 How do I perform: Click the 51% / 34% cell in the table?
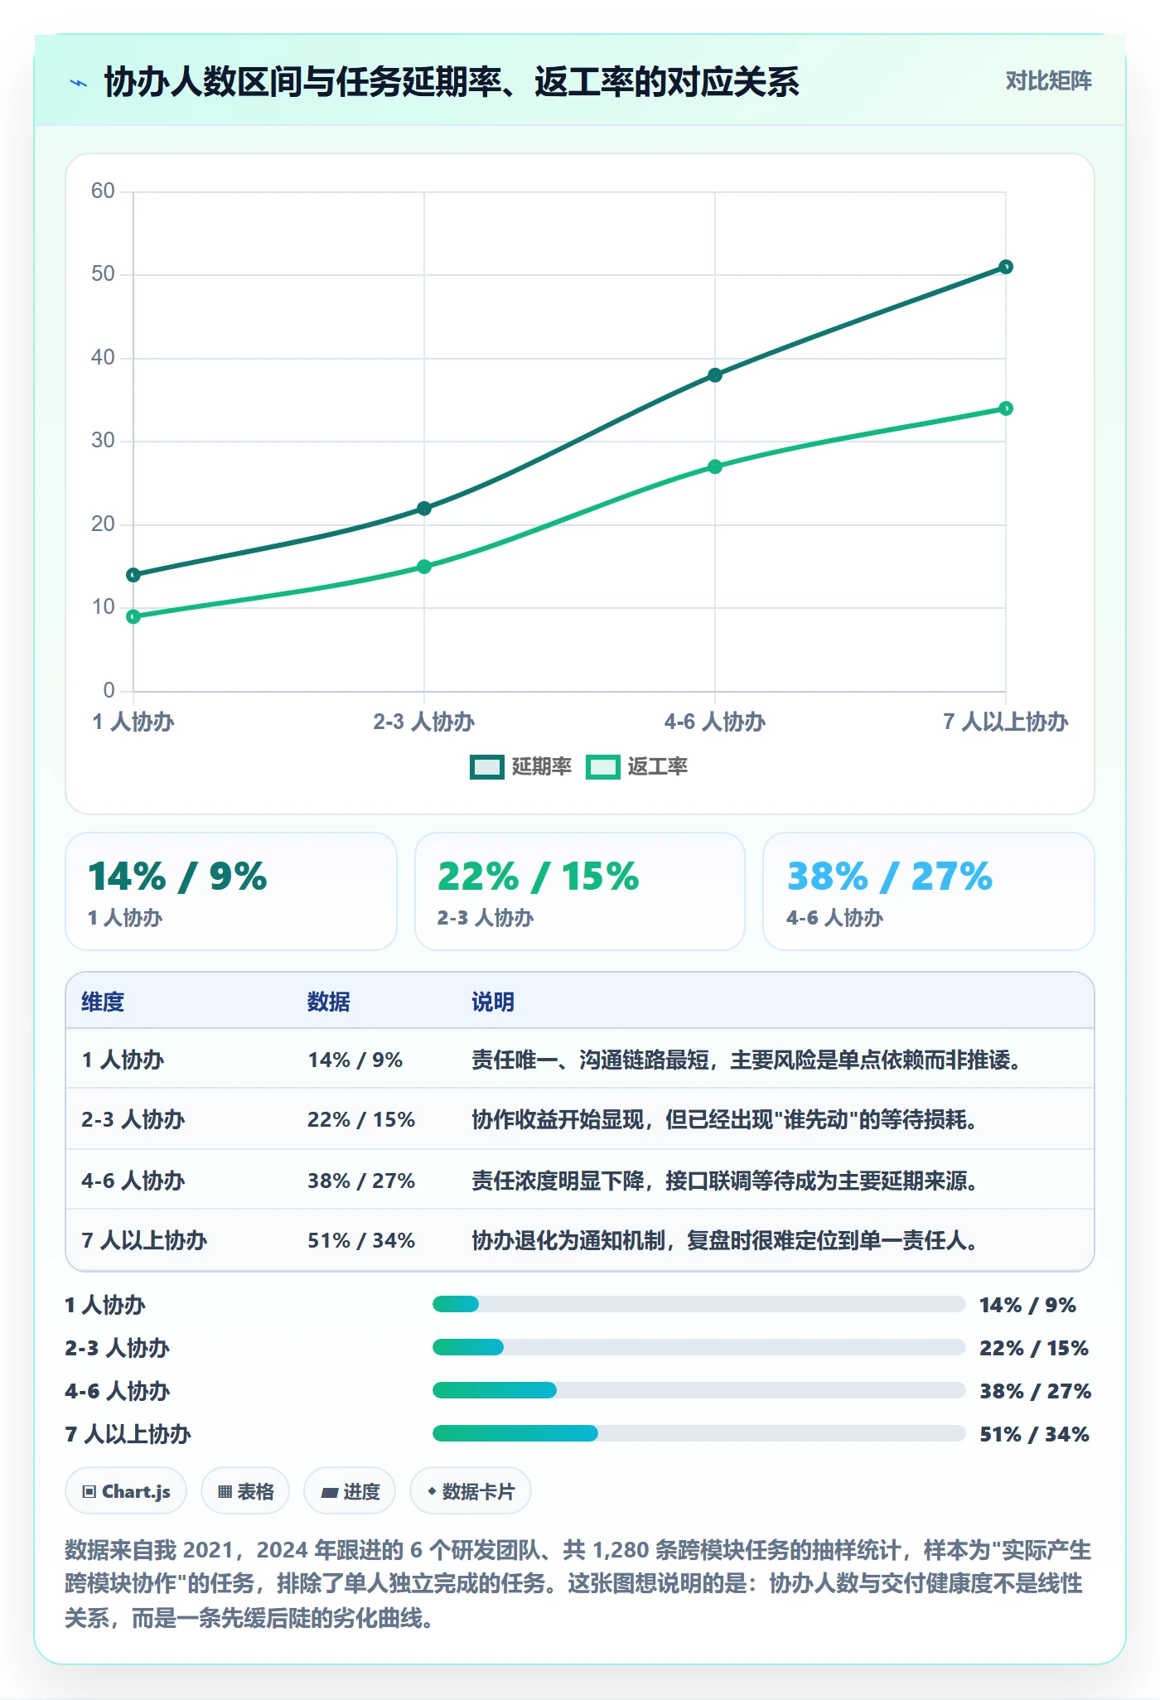[x=361, y=1240]
